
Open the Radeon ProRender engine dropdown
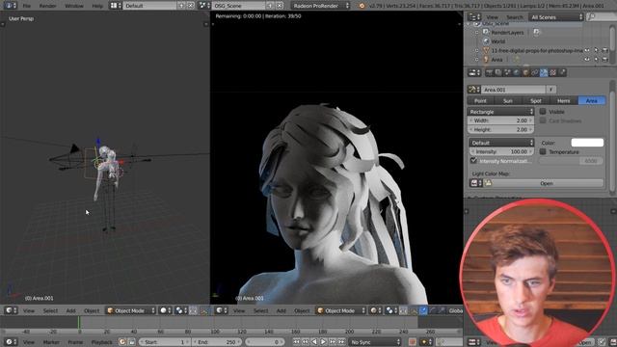click(x=321, y=6)
